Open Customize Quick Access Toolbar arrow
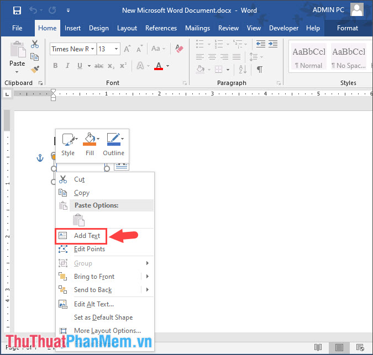 (69, 10)
